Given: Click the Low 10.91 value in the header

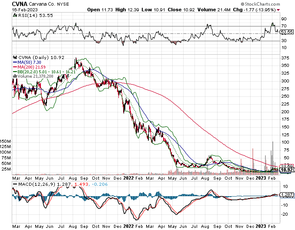Looking at the screenshot, I should click(x=153, y=10).
